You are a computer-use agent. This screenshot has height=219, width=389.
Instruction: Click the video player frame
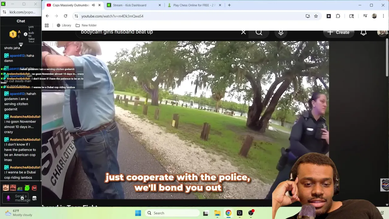point(185,120)
